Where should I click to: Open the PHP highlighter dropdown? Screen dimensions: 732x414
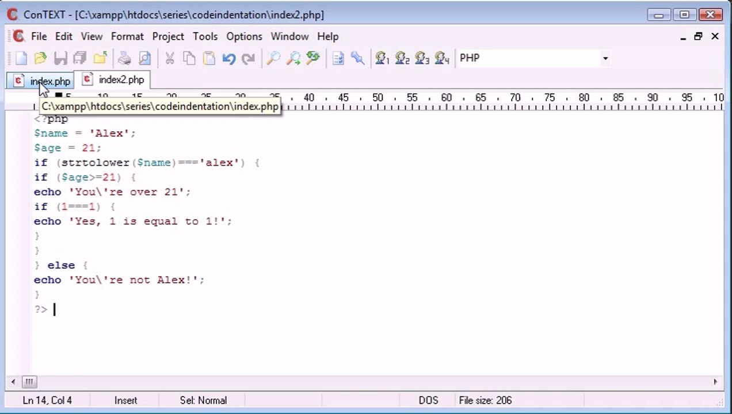click(605, 58)
